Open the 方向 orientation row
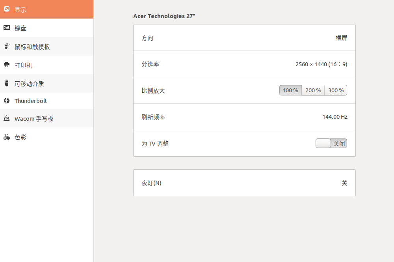Screen dimensions: 394x262 245,38
